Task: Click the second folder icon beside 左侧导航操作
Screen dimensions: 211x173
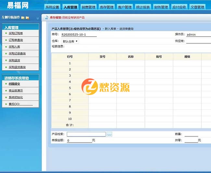Action: 28,18
